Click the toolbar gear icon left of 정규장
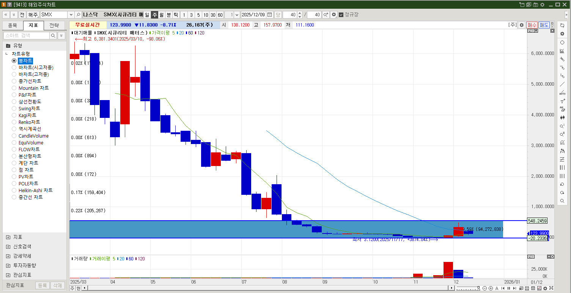Viewport: 571px width, 293px height. tap(334, 15)
